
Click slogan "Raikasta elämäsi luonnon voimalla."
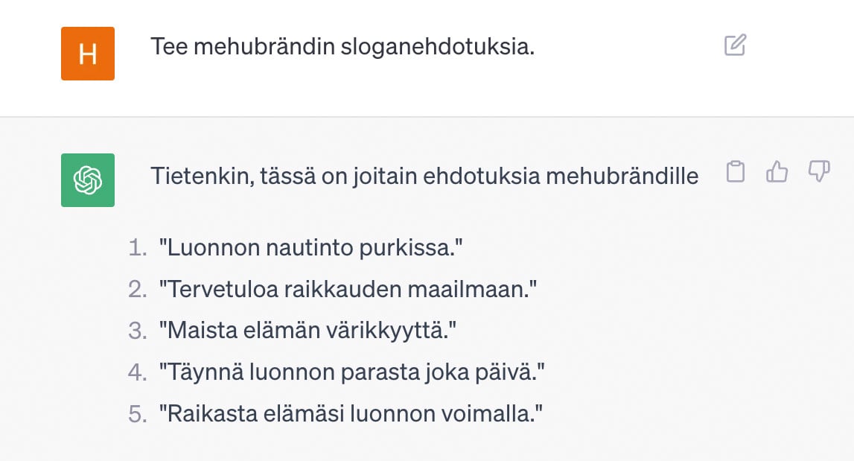351,413
